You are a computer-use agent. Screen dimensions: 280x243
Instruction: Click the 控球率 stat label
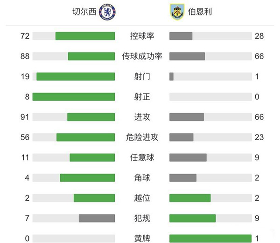click(x=142, y=36)
